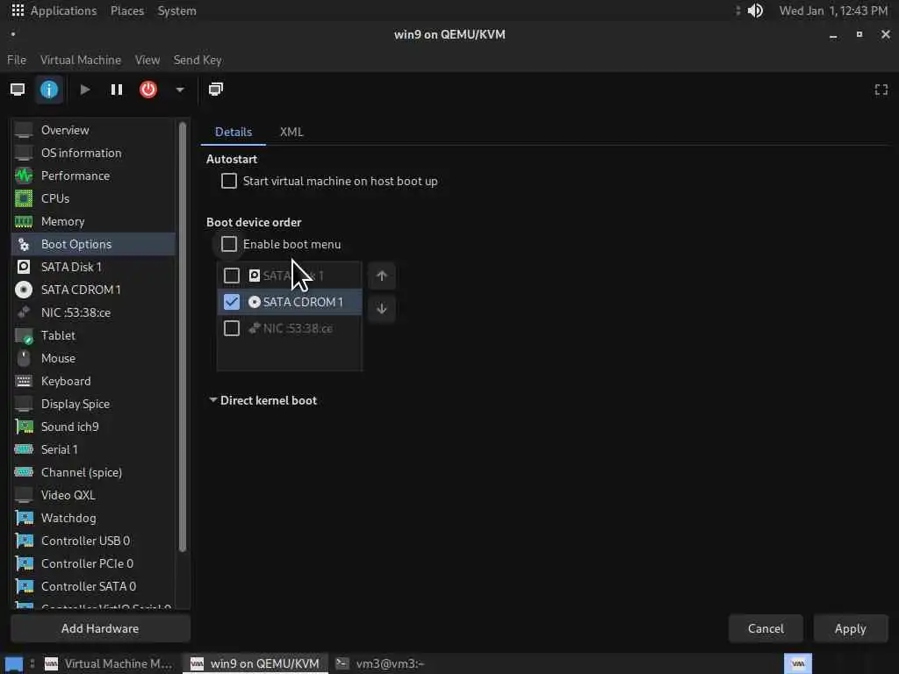Select Boot Options in sidebar
The image size is (899, 674).
(x=93, y=244)
